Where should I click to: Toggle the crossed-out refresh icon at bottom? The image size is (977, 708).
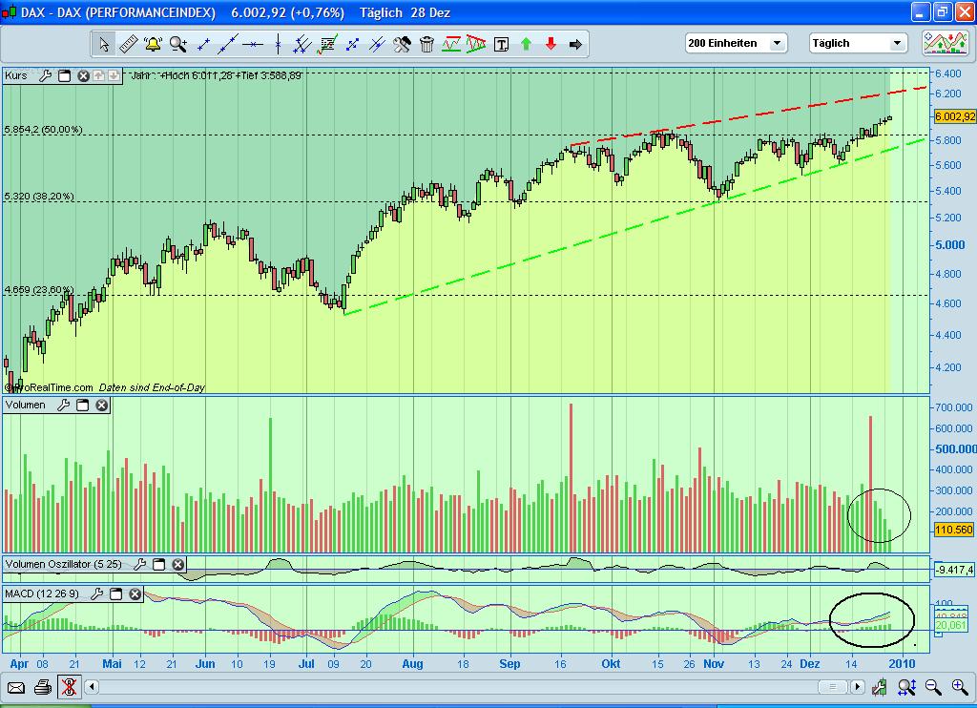pyautogui.click(x=69, y=687)
